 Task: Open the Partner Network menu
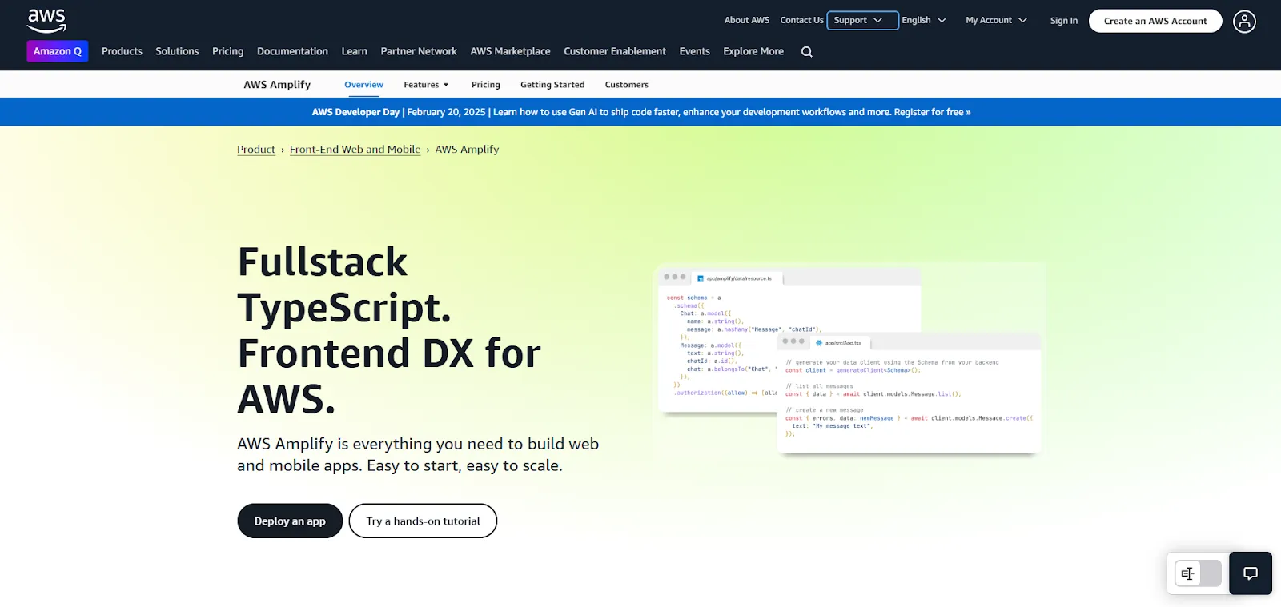[419, 51]
